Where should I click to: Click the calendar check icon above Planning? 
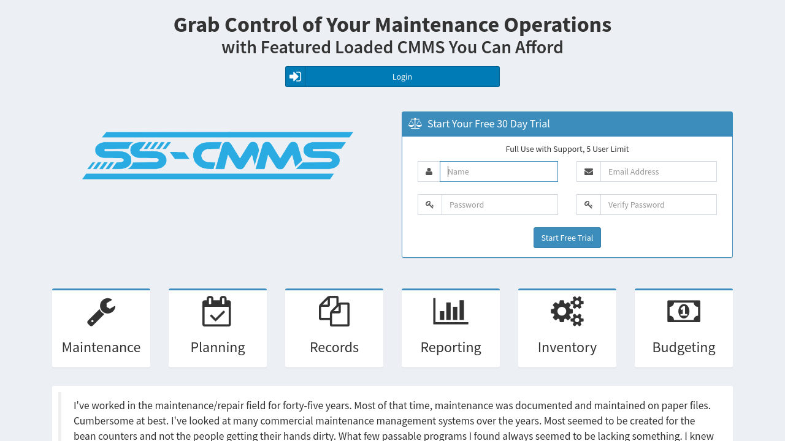(216, 311)
